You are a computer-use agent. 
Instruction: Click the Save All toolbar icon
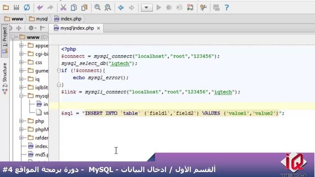pyautogui.click(x=16, y=8)
